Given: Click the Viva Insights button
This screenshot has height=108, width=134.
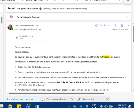Looking at the screenshot, I should [98, 1].
